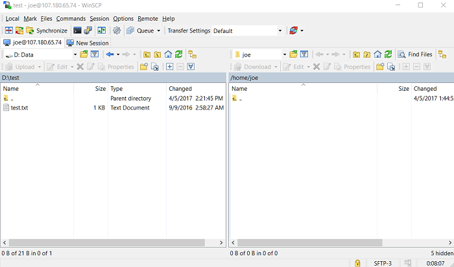The height and width of the screenshot is (267, 454).
Task: Toggle local directory tree icon
Action: tap(192, 54)
